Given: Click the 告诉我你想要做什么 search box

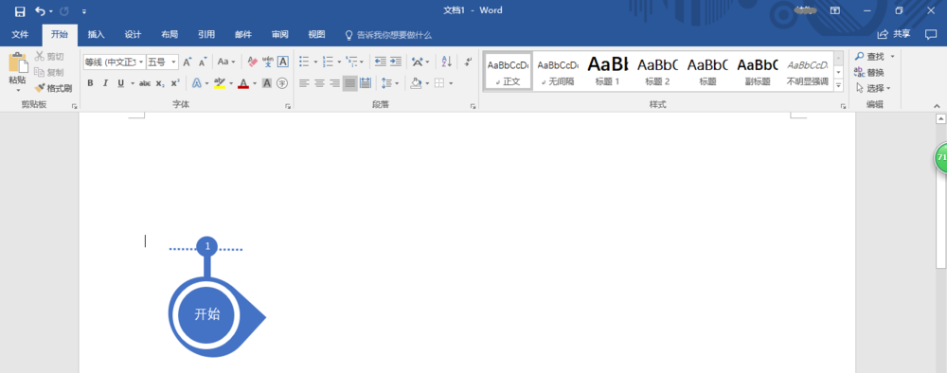Looking at the screenshot, I should tap(388, 35).
